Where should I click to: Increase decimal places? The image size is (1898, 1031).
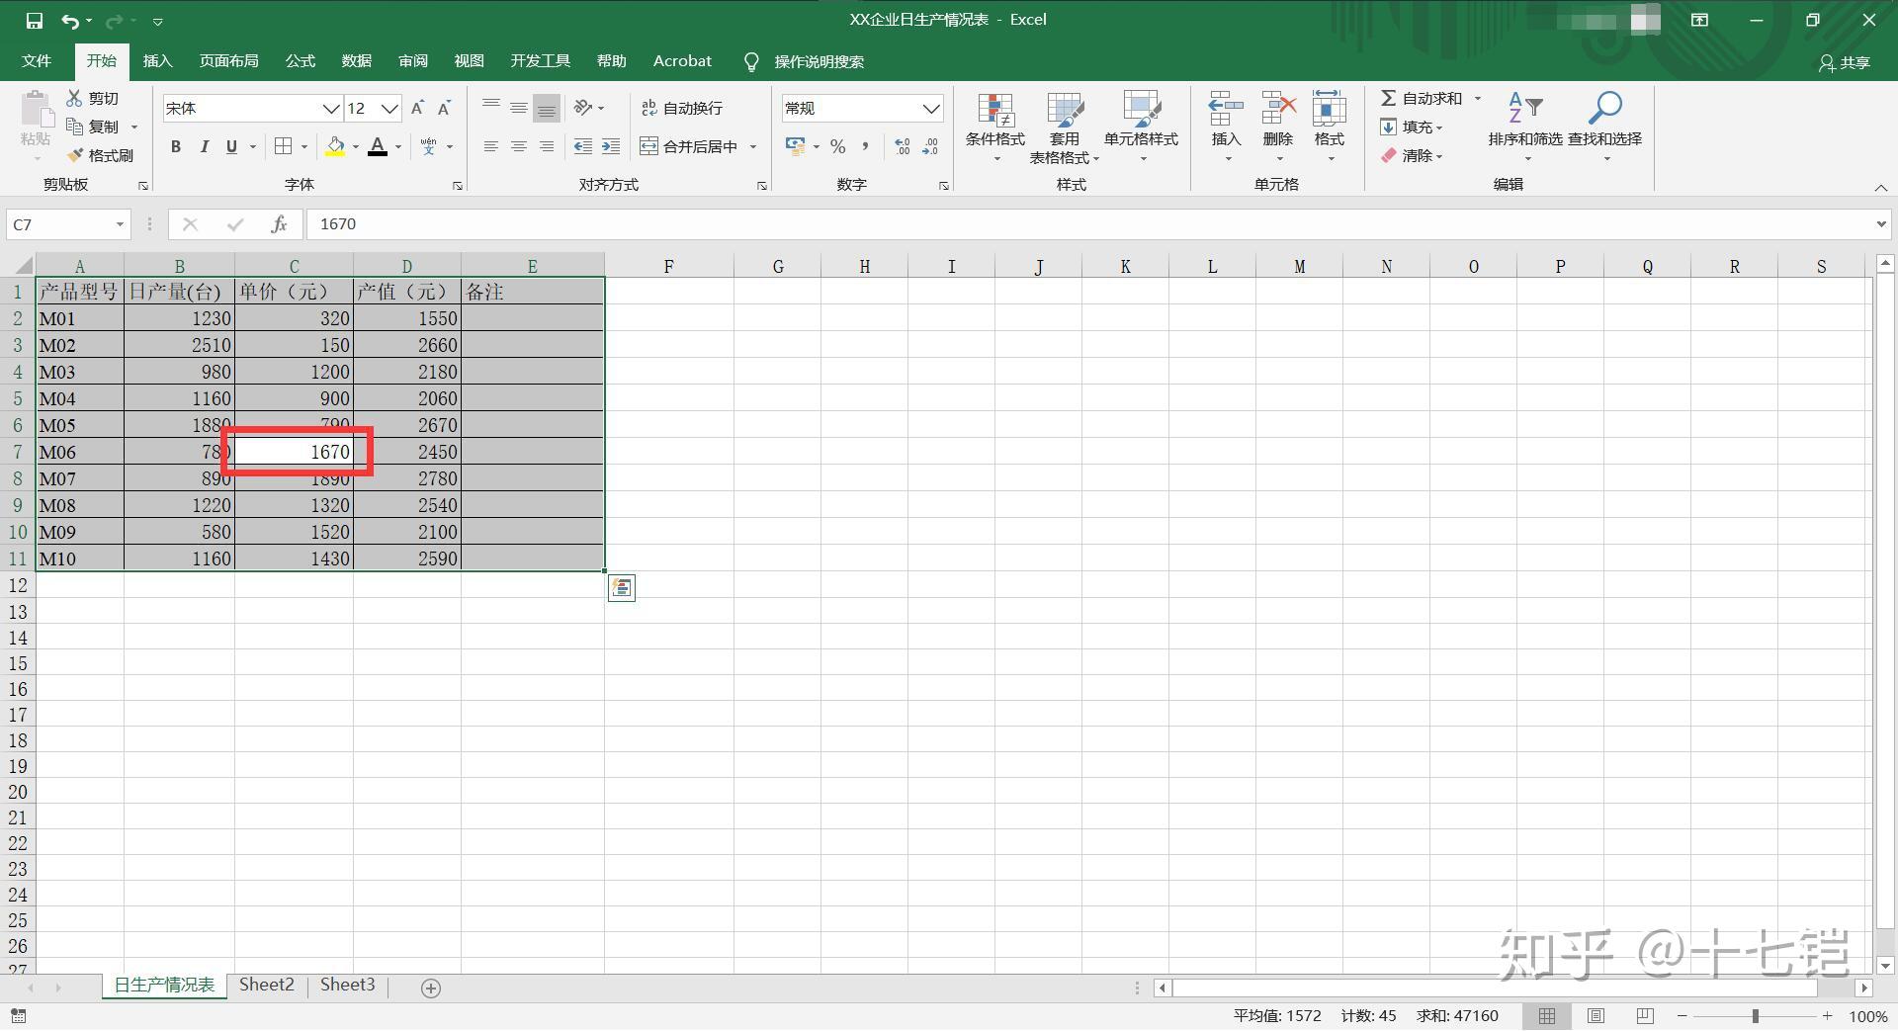point(903,146)
